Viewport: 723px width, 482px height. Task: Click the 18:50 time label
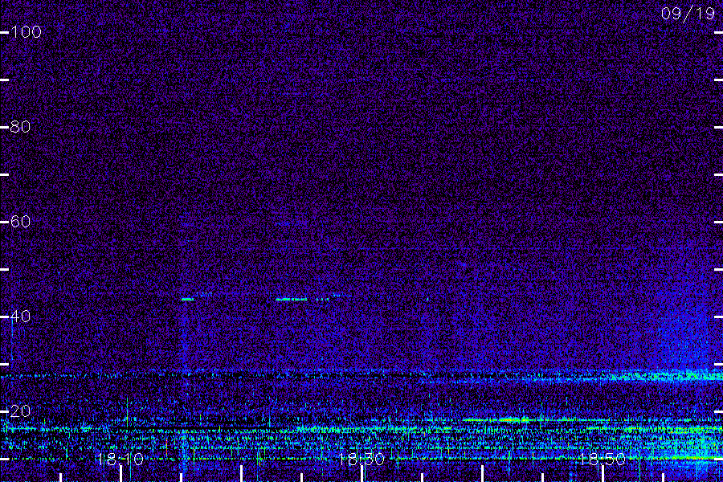(602, 460)
